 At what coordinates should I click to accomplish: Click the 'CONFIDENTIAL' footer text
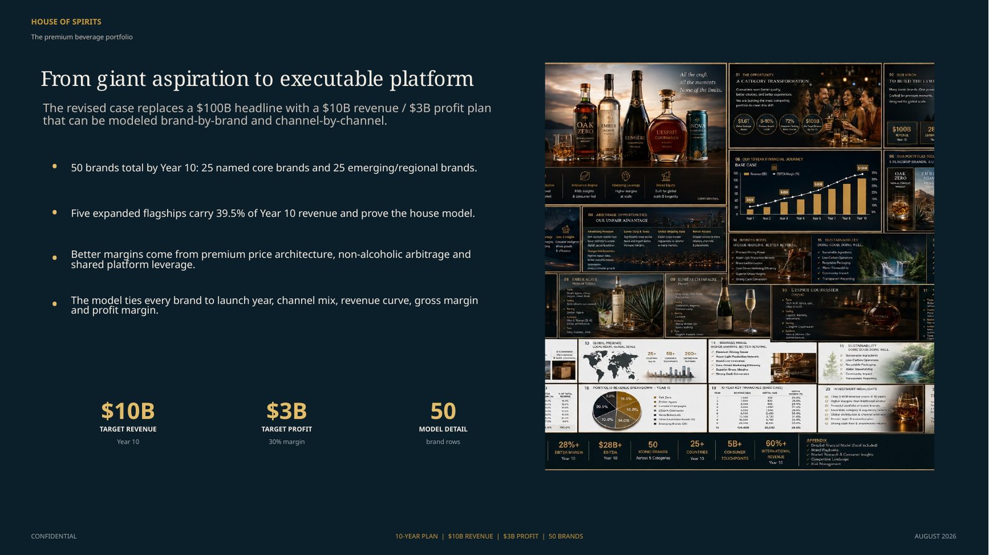click(x=54, y=536)
